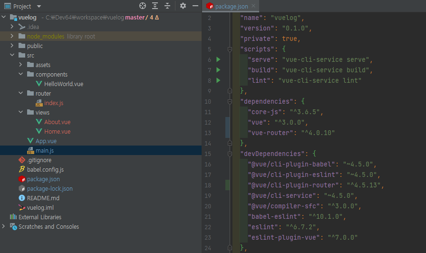Click the "name" value "vuelog" in editor
The height and width of the screenshot is (253, 426).
tap(286, 18)
